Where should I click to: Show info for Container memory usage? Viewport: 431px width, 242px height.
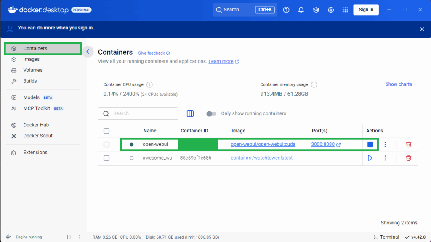coord(314,84)
